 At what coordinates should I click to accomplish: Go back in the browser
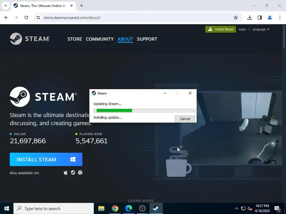click(6, 18)
